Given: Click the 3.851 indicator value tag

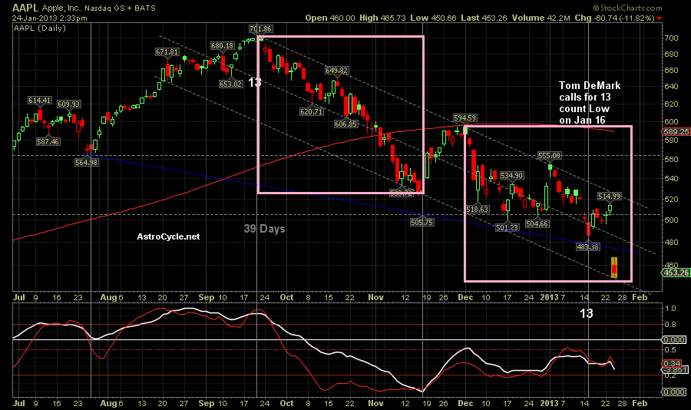Looking at the screenshot, I should (x=674, y=370).
